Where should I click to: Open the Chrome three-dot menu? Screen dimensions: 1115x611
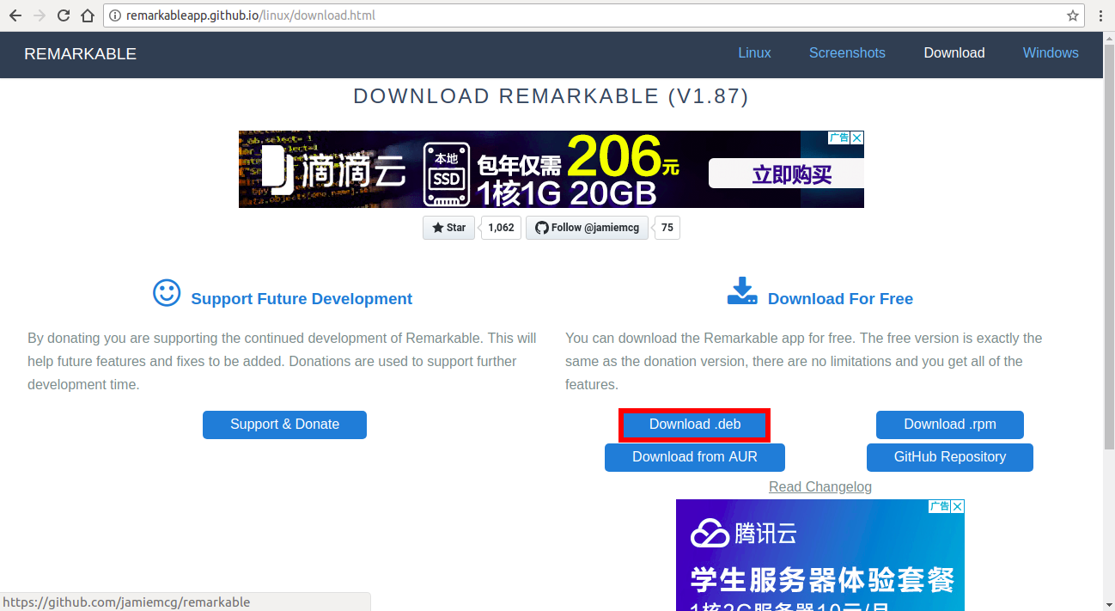pos(1100,15)
